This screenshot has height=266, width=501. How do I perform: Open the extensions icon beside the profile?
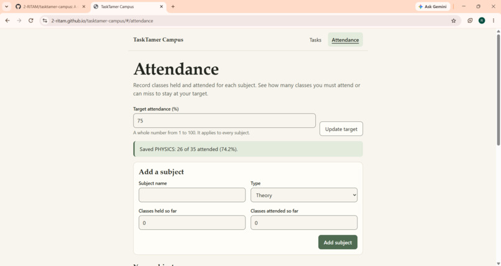tap(470, 21)
